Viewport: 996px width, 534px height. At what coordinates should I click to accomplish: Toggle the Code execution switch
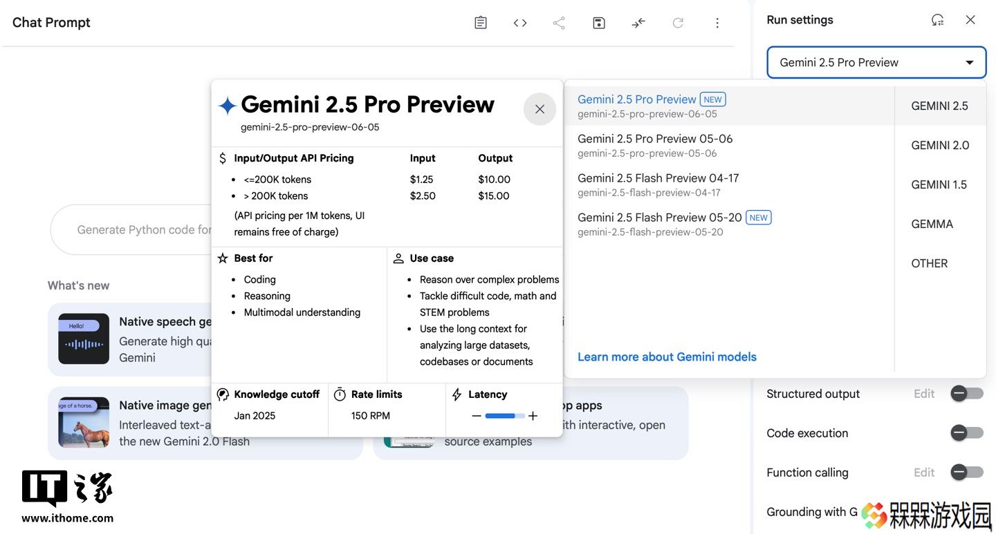click(x=966, y=433)
